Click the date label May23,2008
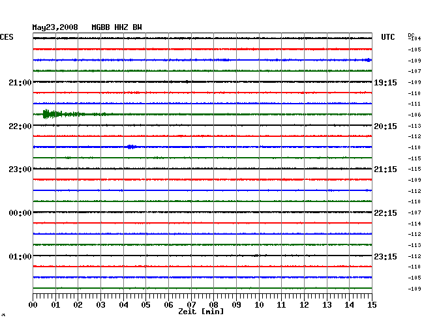 tap(55, 27)
